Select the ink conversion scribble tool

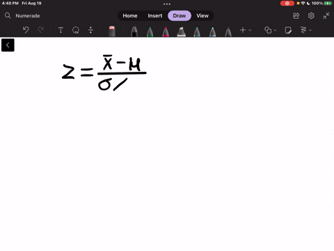[x=303, y=30]
